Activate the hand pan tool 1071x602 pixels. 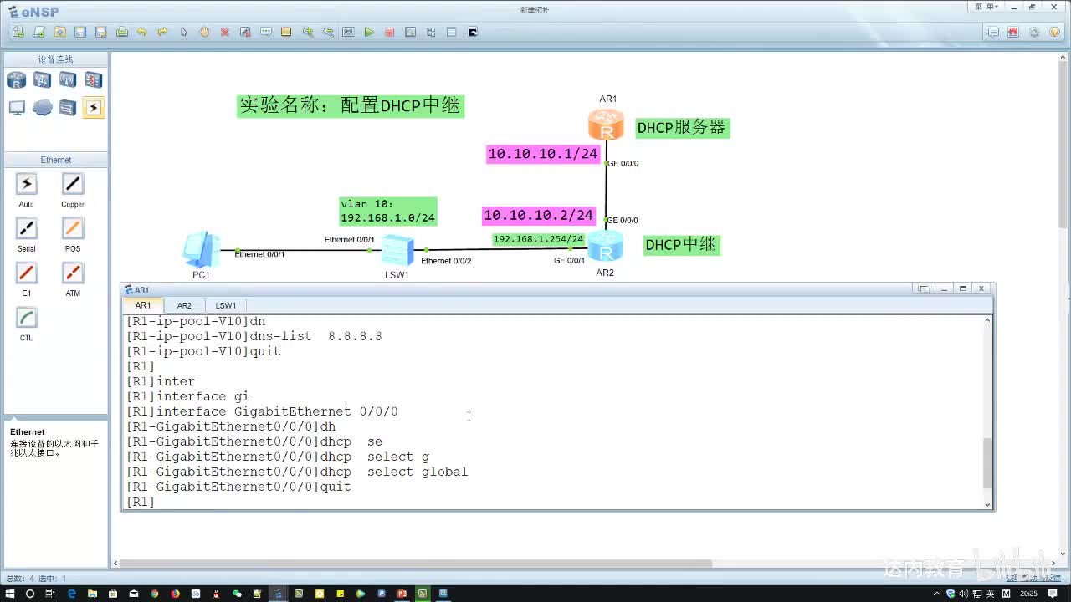tap(204, 32)
